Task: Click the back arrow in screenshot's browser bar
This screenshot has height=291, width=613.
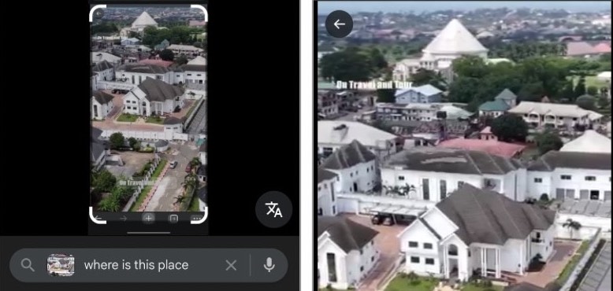Action: point(99,218)
